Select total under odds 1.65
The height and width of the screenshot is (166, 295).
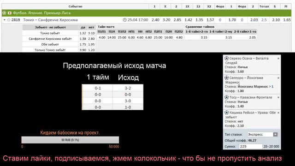287,20
